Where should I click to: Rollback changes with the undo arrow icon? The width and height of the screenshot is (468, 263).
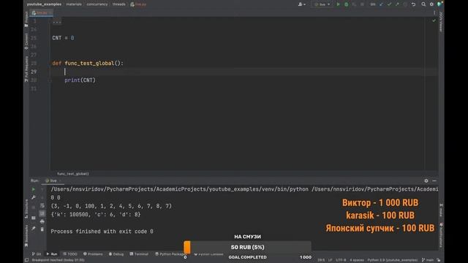click(x=413, y=4)
